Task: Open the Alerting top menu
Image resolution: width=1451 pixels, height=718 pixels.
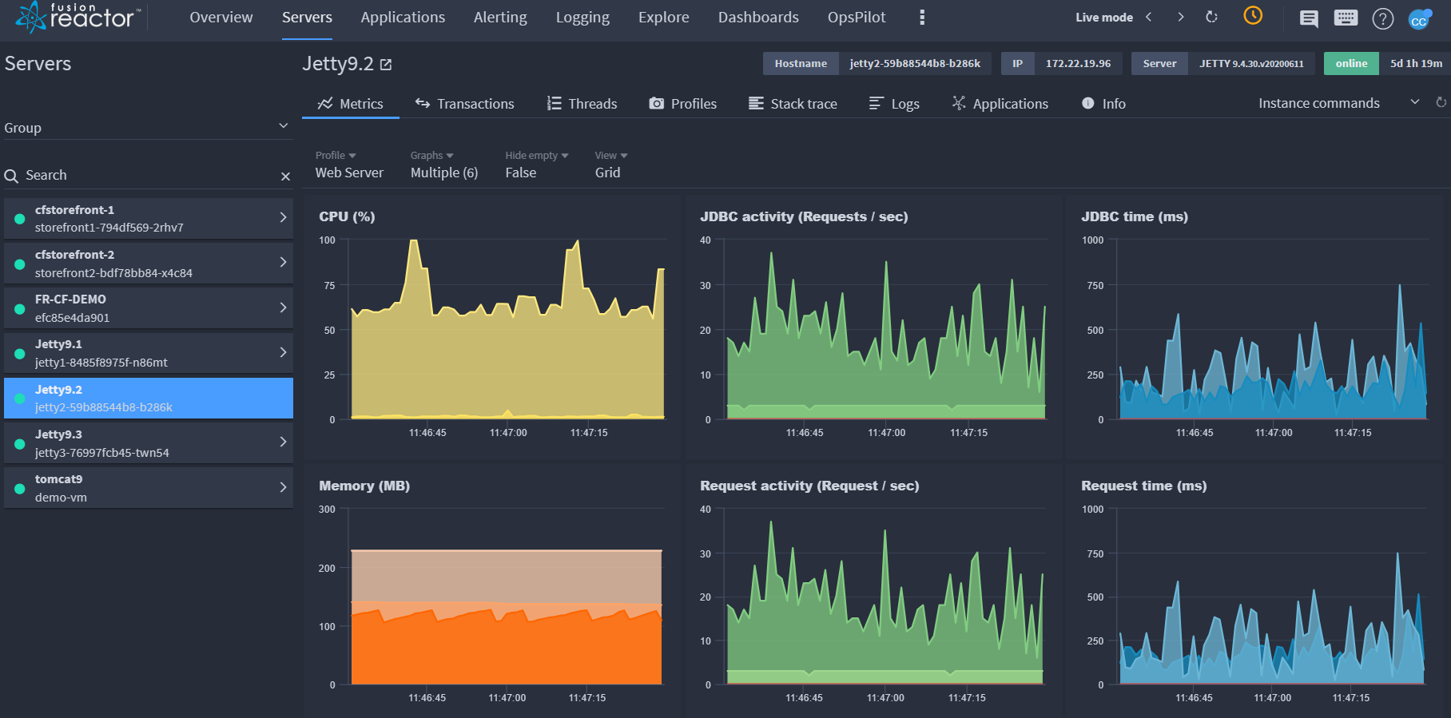Action: 500,18
